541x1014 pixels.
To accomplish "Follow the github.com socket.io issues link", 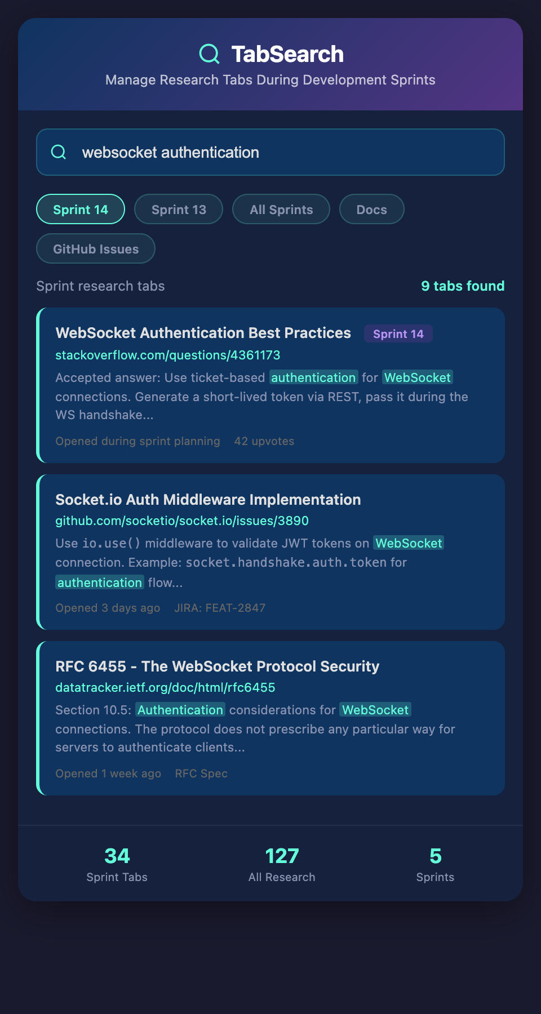I will [182, 521].
